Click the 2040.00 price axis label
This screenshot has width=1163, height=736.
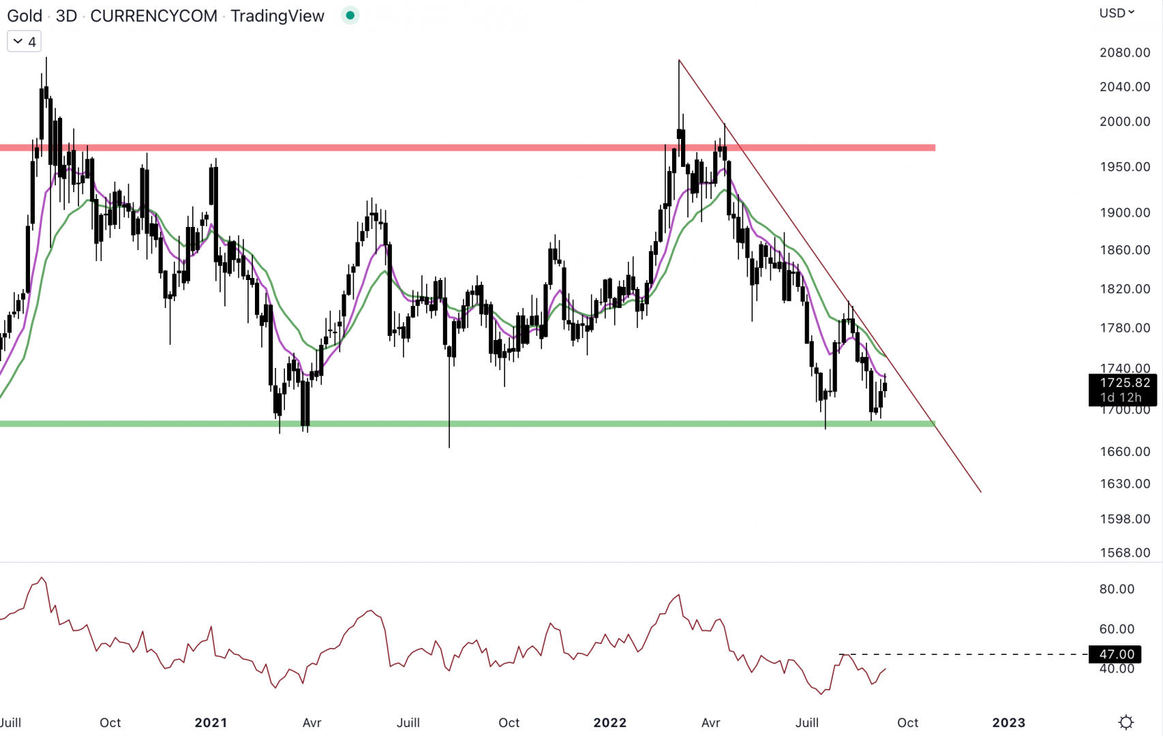(x=1125, y=87)
